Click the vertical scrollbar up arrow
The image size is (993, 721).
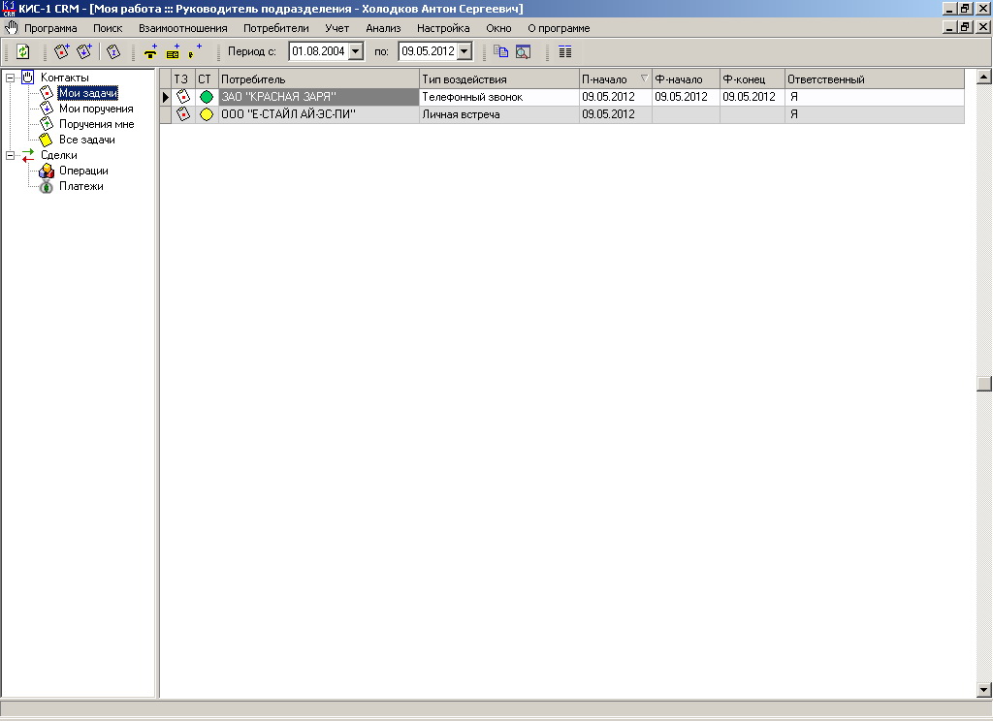coord(983,77)
